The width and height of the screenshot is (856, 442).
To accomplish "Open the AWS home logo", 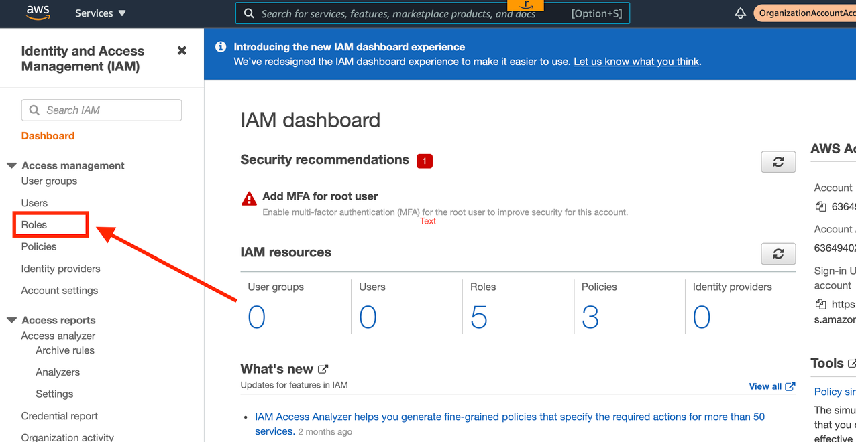I will (38, 13).
